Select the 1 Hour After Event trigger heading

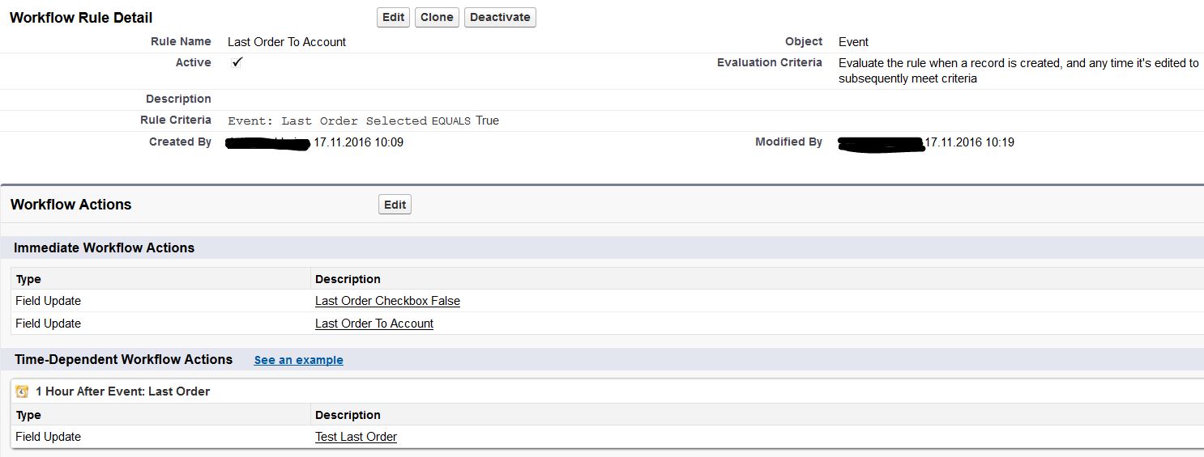(122, 391)
